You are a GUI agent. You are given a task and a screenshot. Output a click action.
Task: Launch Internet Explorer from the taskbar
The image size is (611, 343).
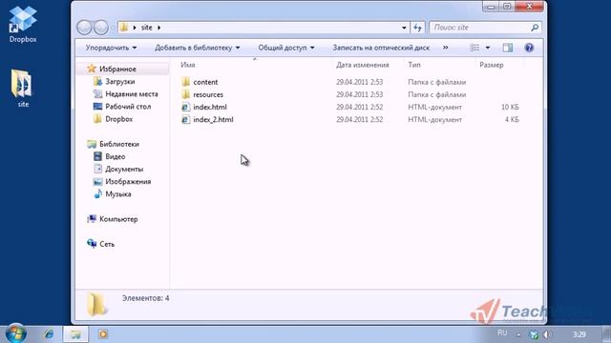(49, 334)
